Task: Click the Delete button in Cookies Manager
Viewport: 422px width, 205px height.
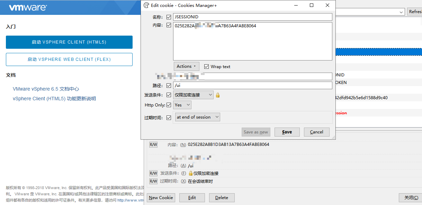Action: [222, 198]
